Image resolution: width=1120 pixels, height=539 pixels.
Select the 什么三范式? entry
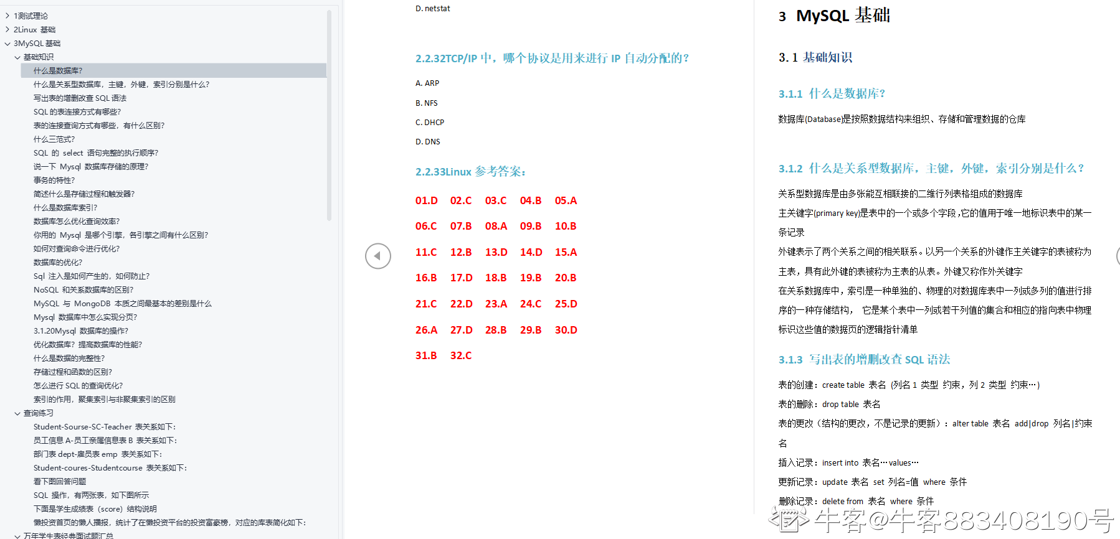coord(54,139)
